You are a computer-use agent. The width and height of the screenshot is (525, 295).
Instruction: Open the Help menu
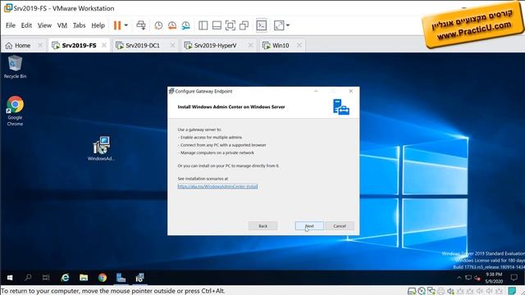pyautogui.click(x=98, y=25)
